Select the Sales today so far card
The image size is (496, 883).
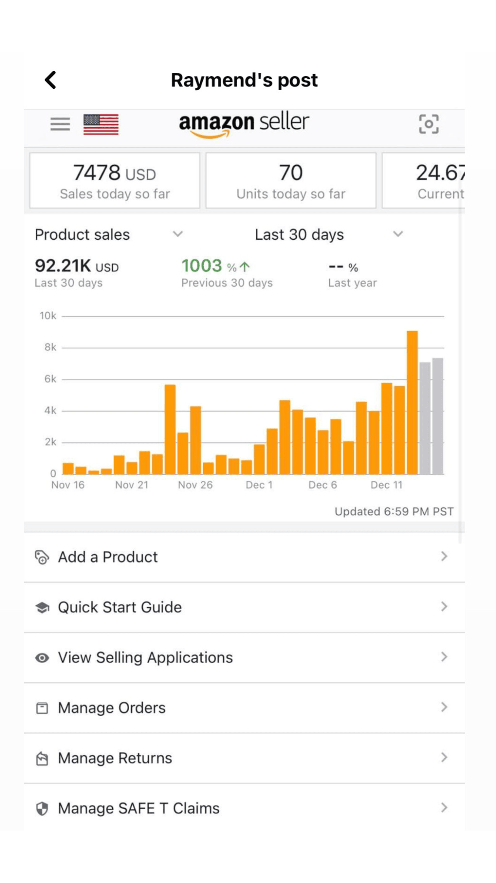[115, 181]
